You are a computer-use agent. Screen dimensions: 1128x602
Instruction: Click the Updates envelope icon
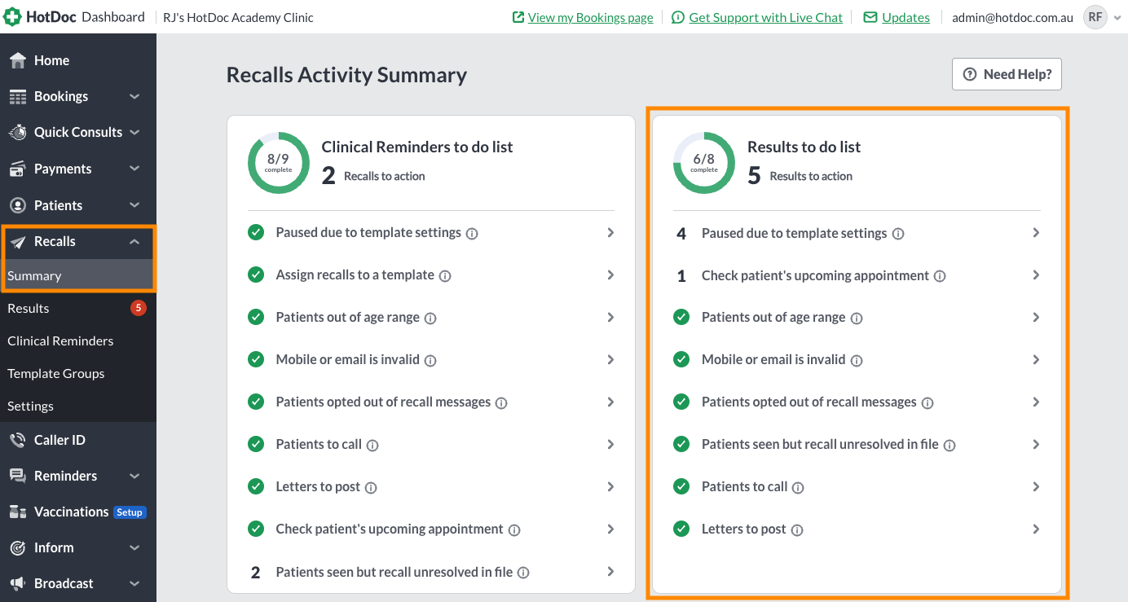pos(870,17)
